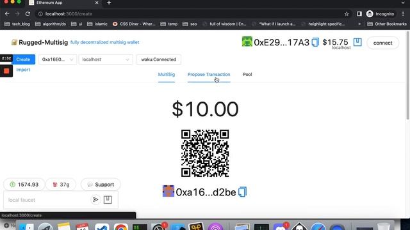Copy the 0xE29...17A3 account address
Screen dimensions: 410x230
point(315,42)
